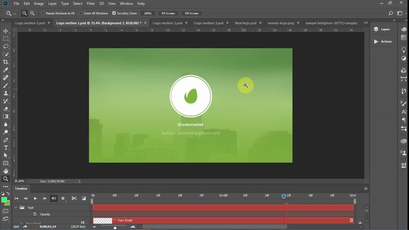
Task: Select the Rectangle shape tool
Action: click(6, 163)
